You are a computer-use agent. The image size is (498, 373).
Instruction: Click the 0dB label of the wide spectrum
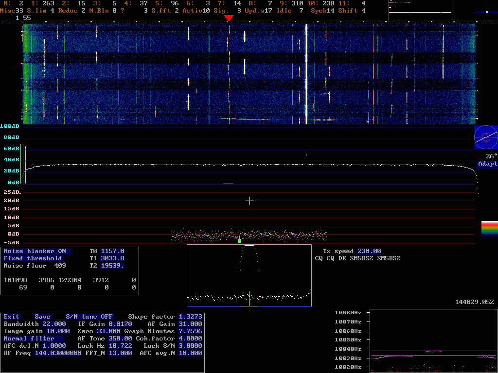[13, 183]
